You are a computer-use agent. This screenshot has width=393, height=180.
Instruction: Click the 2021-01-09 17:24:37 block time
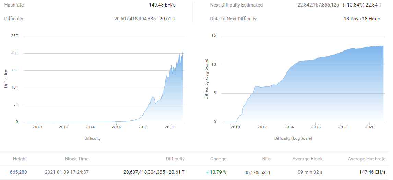tap(66, 172)
